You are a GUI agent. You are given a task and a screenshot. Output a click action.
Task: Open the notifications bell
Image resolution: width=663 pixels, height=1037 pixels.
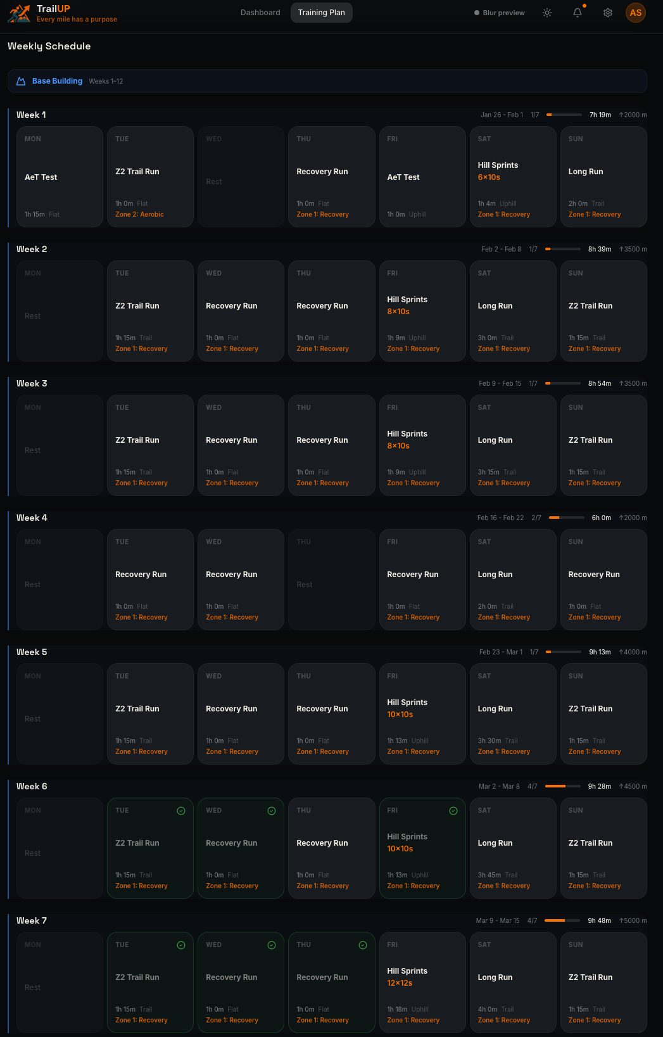[x=578, y=13]
